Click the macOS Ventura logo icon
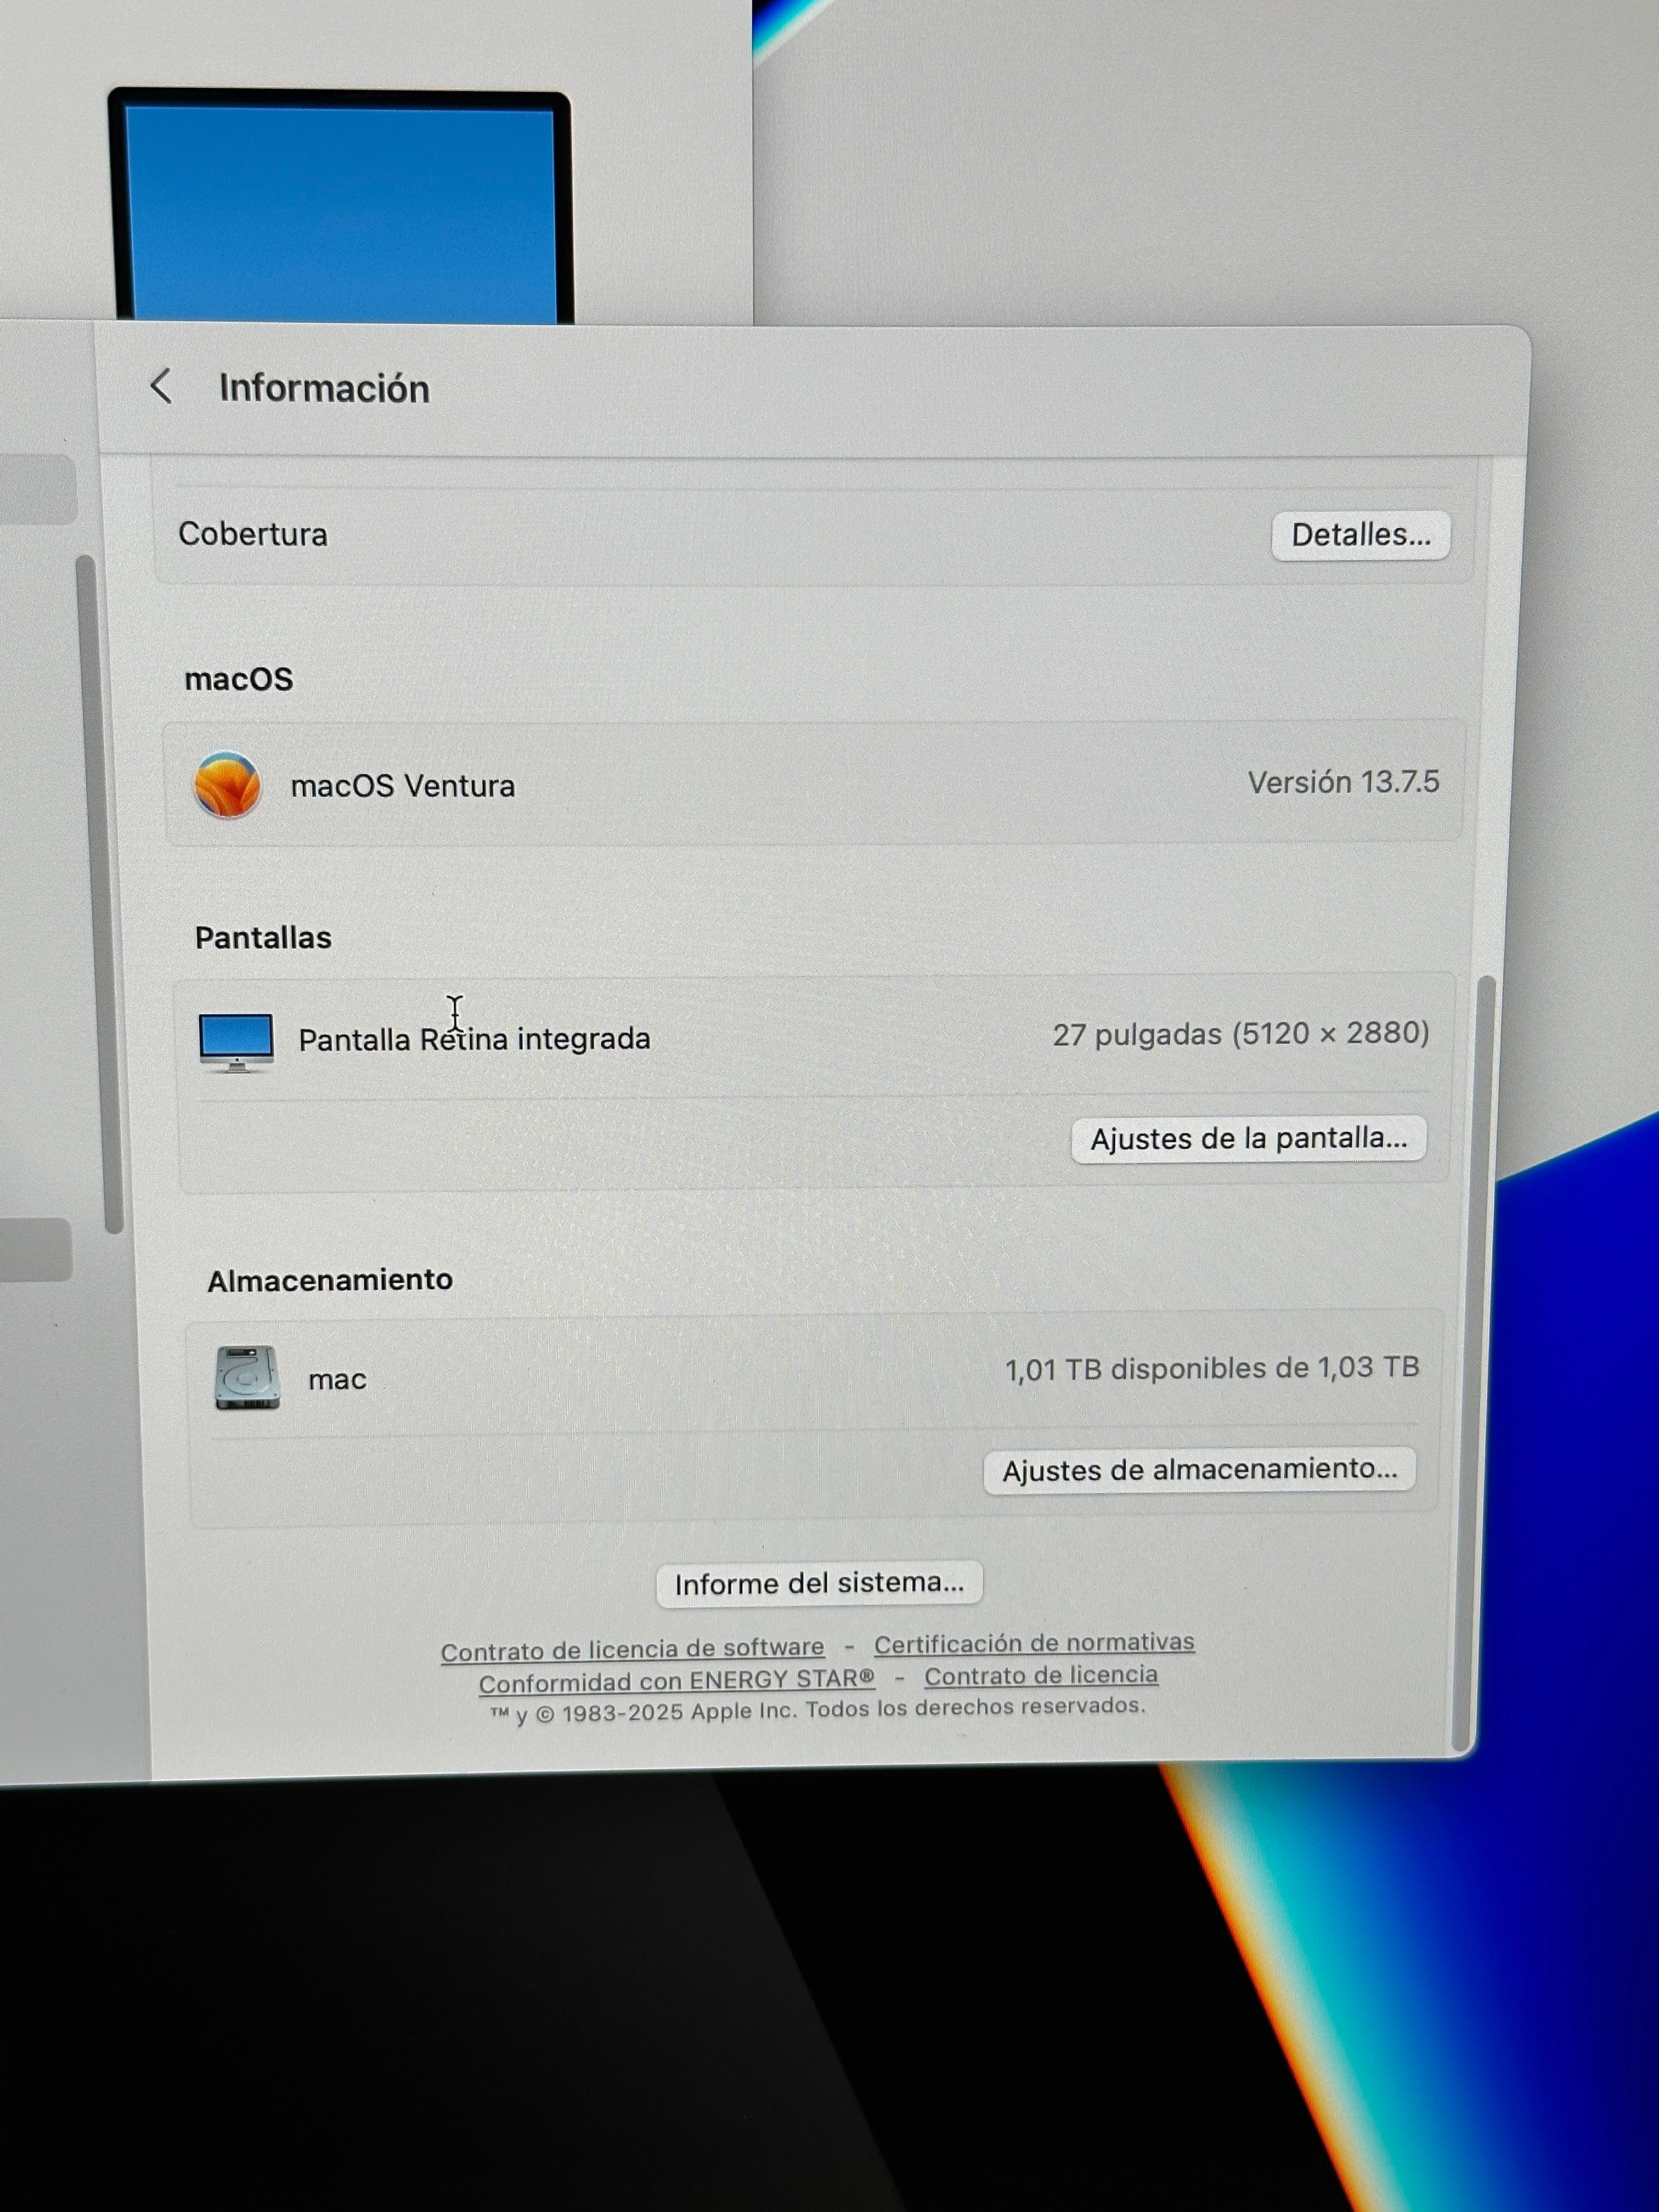Screen dimensions: 1659x2212 tap(228, 785)
